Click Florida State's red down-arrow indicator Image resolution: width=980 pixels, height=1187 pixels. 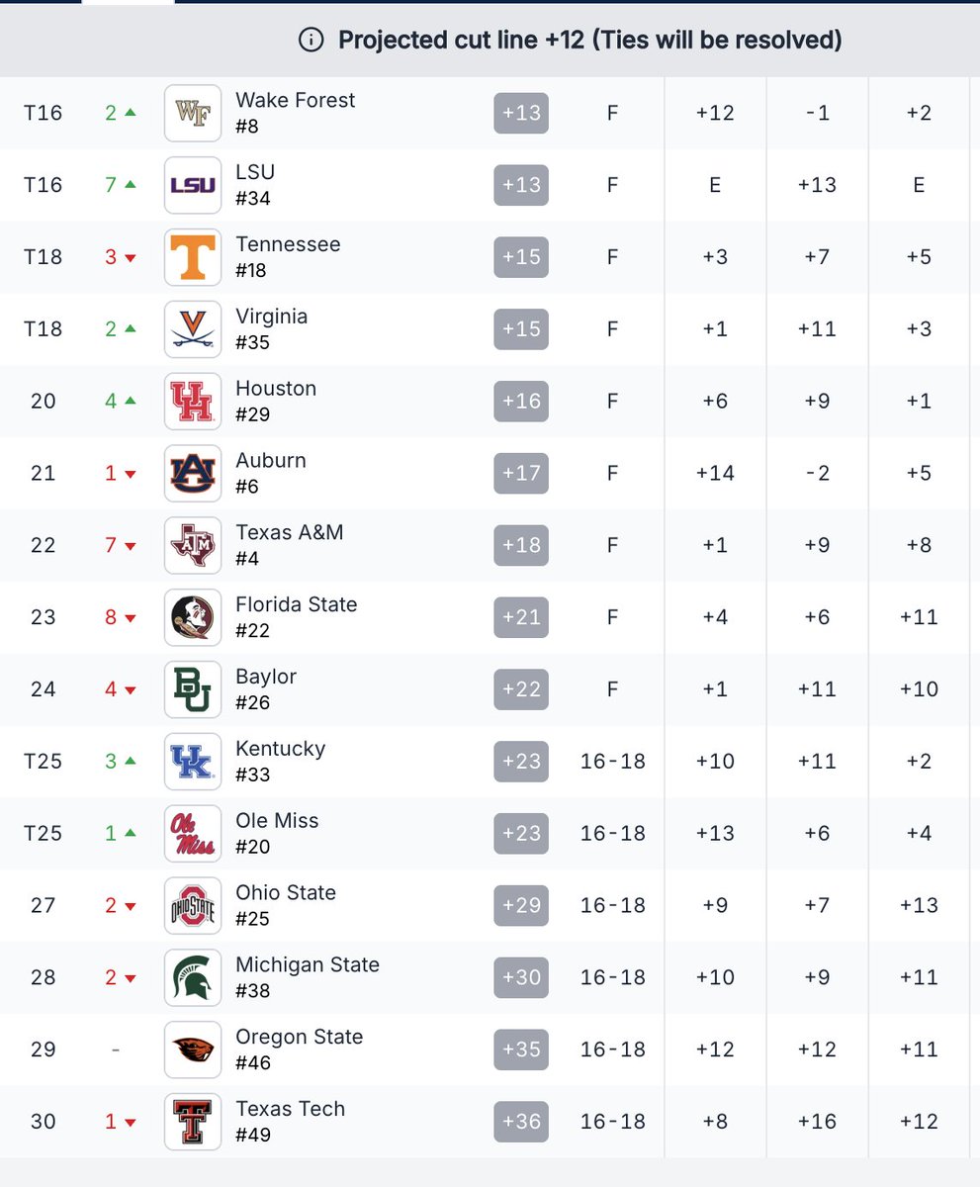[x=131, y=618]
